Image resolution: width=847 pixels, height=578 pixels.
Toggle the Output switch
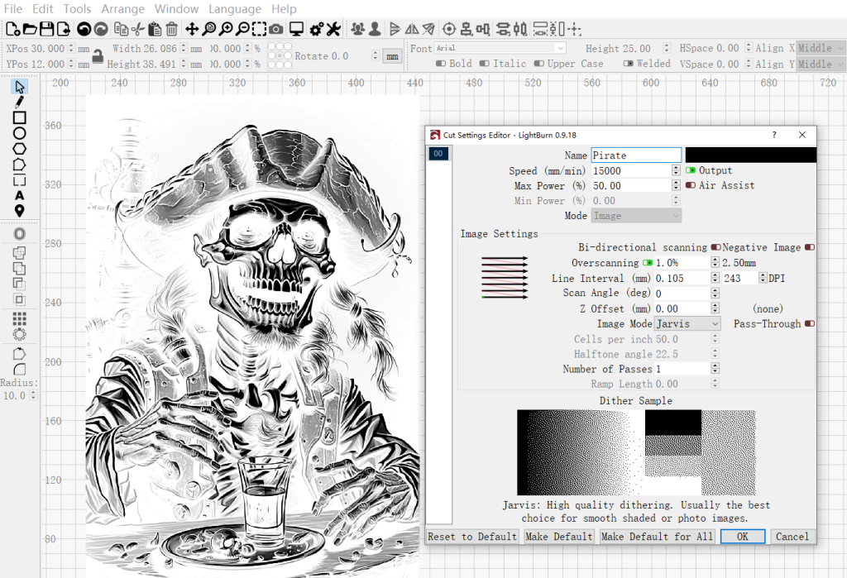tap(691, 170)
